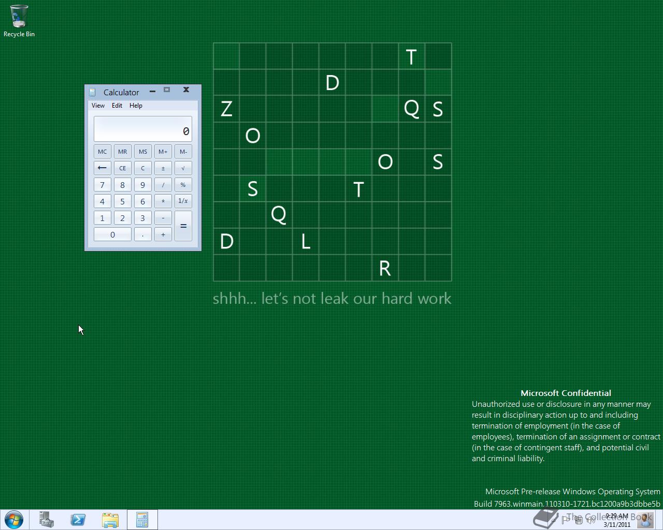Open Windows Explorer from the taskbar
Screen dimensions: 663x530
point(110,520)
